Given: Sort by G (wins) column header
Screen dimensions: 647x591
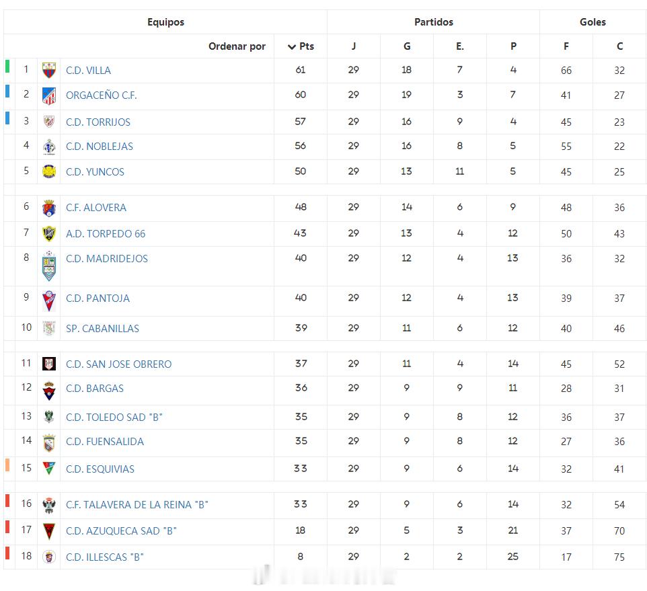Looking at the screenshot, I should (407, 46).
